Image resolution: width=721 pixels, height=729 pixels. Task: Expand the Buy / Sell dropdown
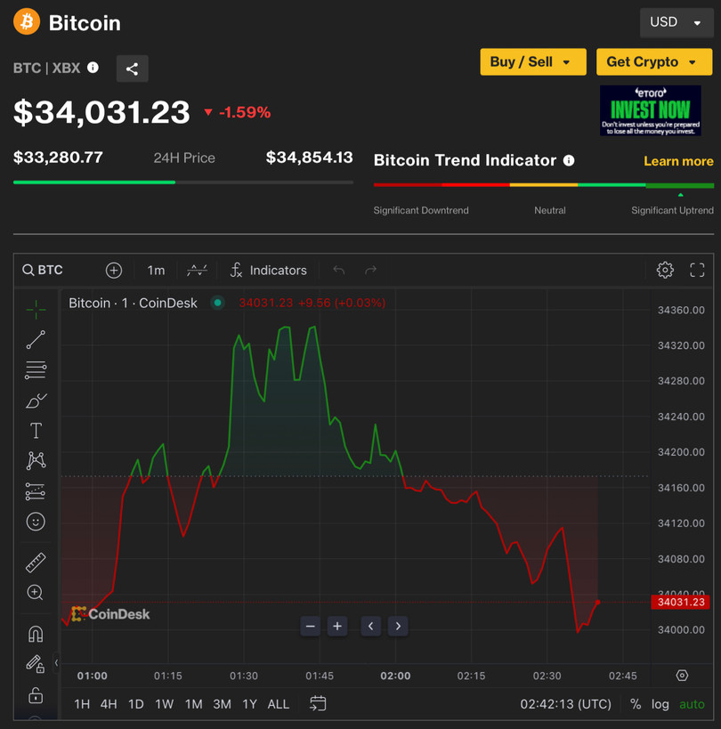point(532,61)
